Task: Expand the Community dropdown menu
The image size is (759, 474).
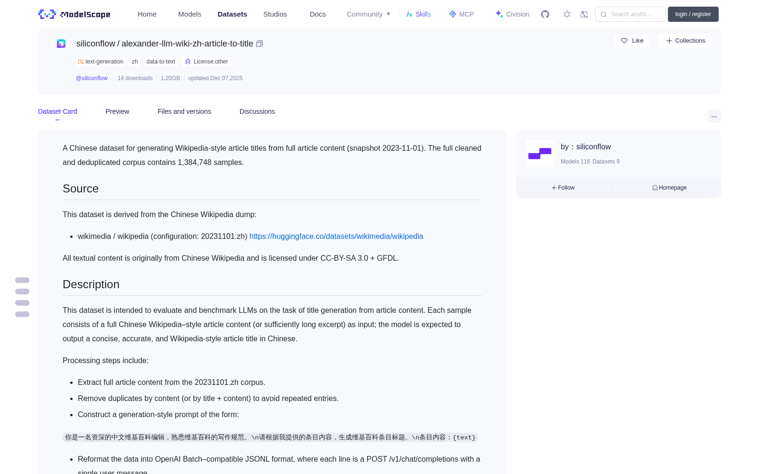Action: pyautogui.click(x=369, y=14)
